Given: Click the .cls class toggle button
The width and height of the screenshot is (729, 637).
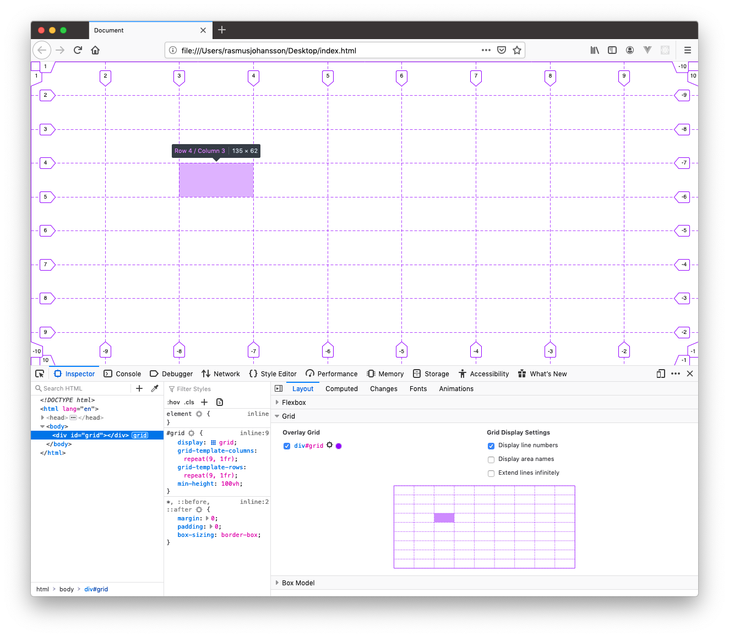Looking at the screenshot, I should coord(189,403).
